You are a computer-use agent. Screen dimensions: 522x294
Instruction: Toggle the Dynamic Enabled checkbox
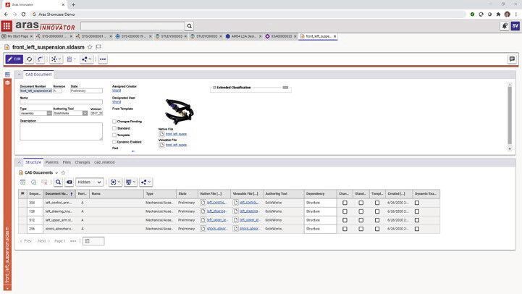point(114,142)
